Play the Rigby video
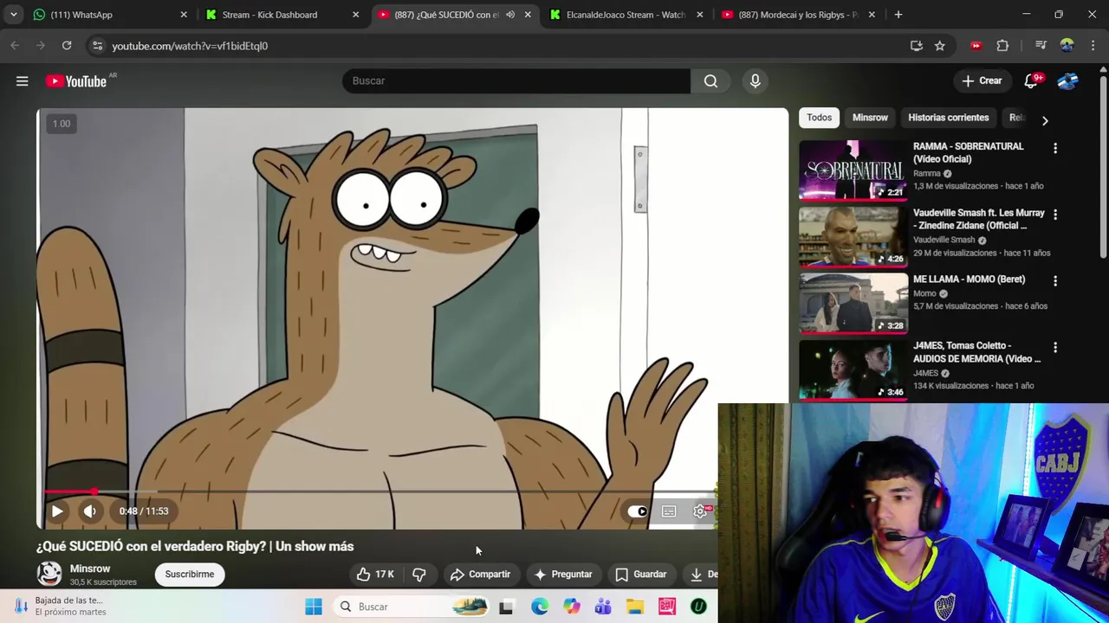The width and height of the screenshot is (1109, 623). [57, 511]
